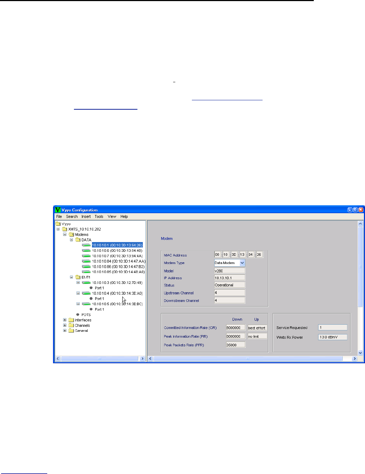
Task: Collapse the XMTS_10.10.10.202 tree node
Action: (58, 229)
